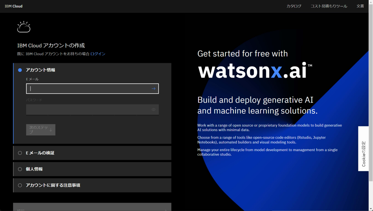Select the E メールの検証 step radio indicator
The image size is (373, 211).
click(20, 153)
